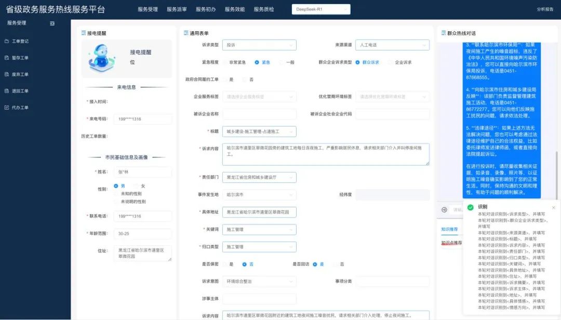Click the 姓名 input field
The width and height of the screenshot is (561, 320).
pos(142,172)
